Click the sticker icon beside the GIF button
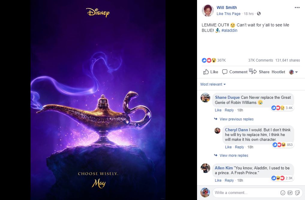Screen dimensions: 305x200 pos(297,192)
